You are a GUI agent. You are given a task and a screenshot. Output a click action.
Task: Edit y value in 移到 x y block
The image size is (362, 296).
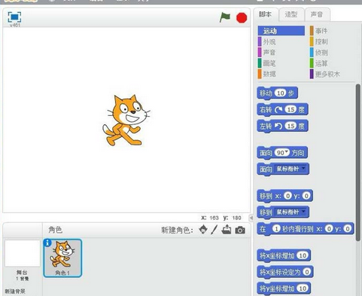pos(306,196)
